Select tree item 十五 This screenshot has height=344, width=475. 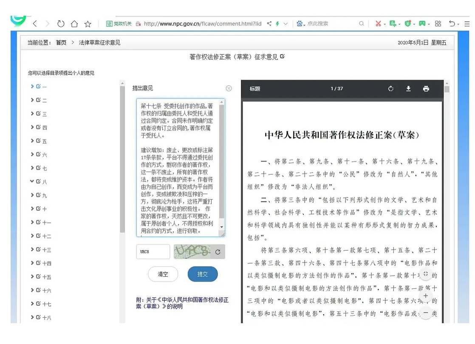coord(47,277)
